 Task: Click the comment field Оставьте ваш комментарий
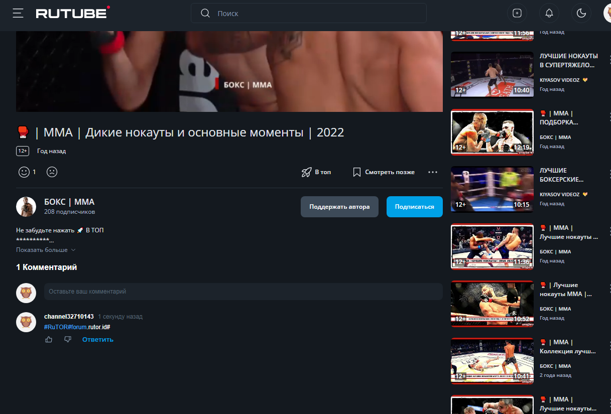243,292
